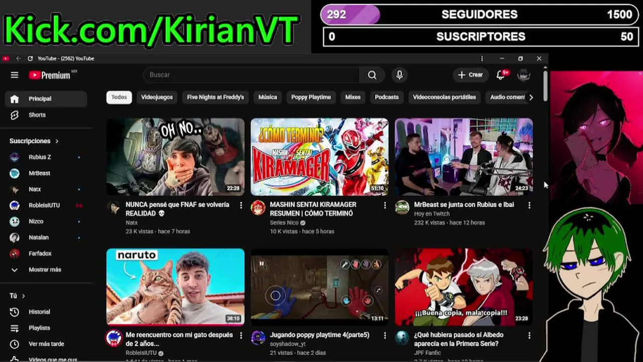Open the naruto cat video thumbnail
Image resolution: width=643 pixels, height=362 pixels.
pos(175,287)
